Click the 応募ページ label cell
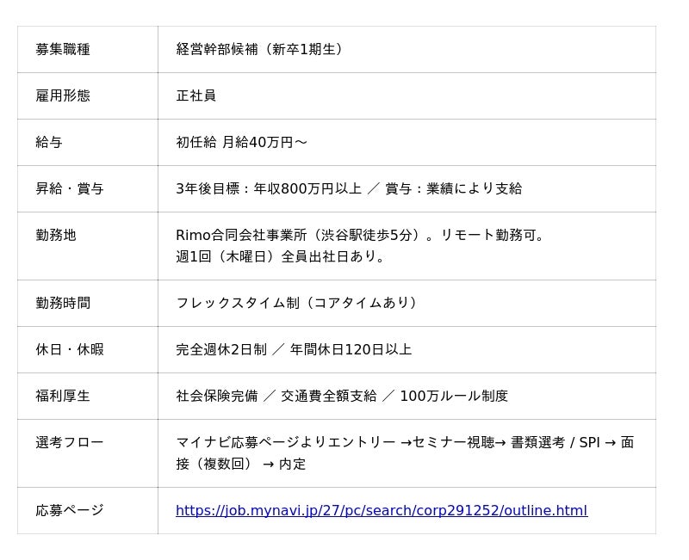Screen dimensions: 689x560 tap(70, 510)
